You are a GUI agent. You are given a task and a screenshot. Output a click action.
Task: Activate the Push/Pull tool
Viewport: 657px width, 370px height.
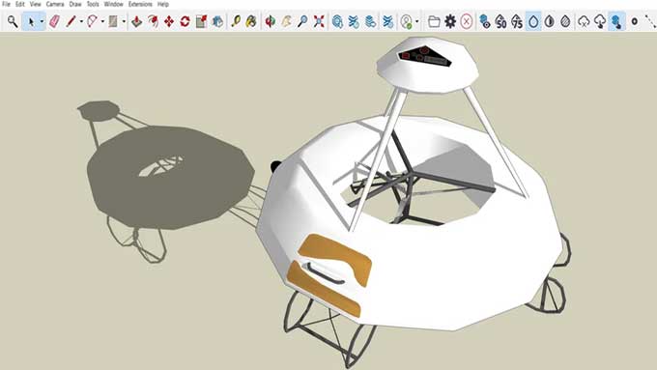tap(136, 21)
